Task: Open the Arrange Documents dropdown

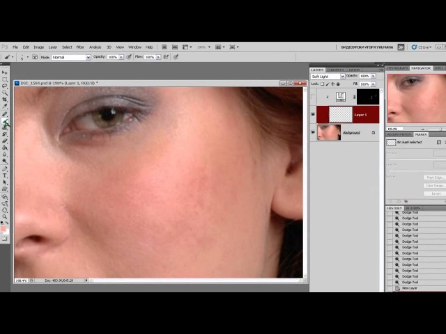Action: tap(220, 47)
